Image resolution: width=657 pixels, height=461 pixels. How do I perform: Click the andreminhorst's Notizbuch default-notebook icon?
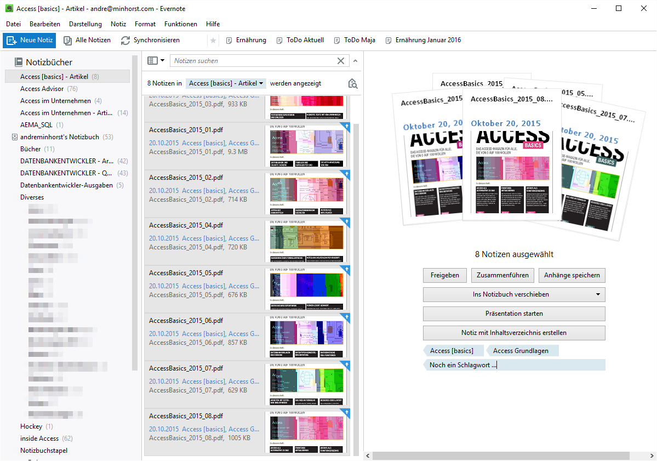coord(15,136)
